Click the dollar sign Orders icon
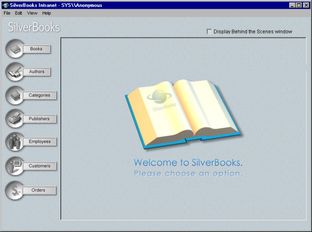This screenshot has height=232, width=312. 15,190
